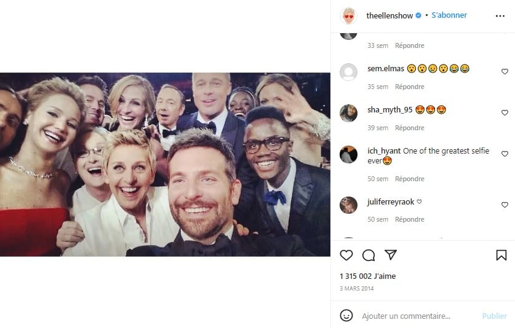View the 1 315 002 J'aime list
The width and height of the screenshot is (515, 328).
(367, 276)
